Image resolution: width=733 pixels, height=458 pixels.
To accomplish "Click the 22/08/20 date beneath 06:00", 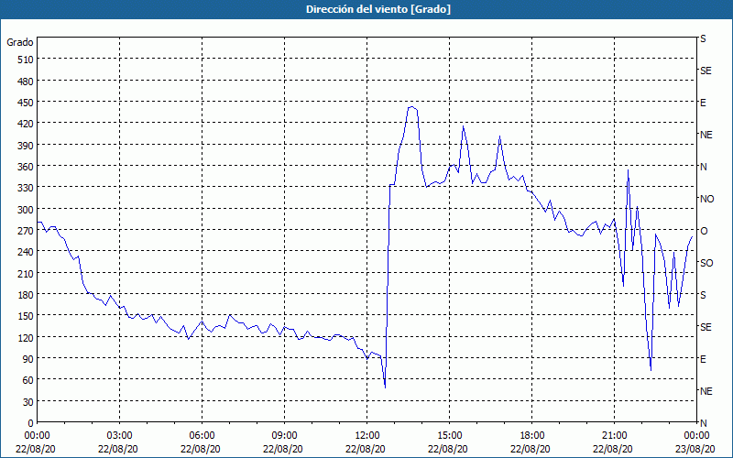I will [x=201, y=449].
